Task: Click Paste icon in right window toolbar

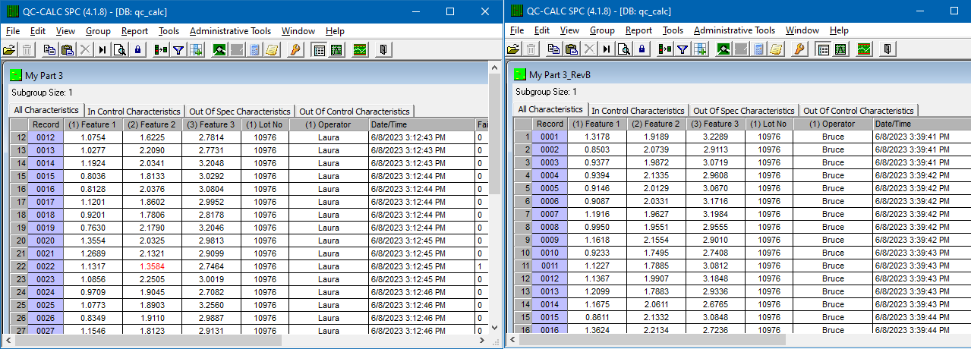Action: click(x=572, y=49)
